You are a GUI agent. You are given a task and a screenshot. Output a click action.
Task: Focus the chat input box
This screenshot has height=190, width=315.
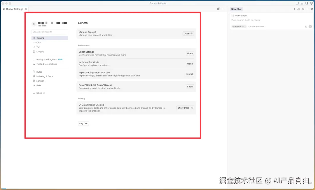coord(271,20)
